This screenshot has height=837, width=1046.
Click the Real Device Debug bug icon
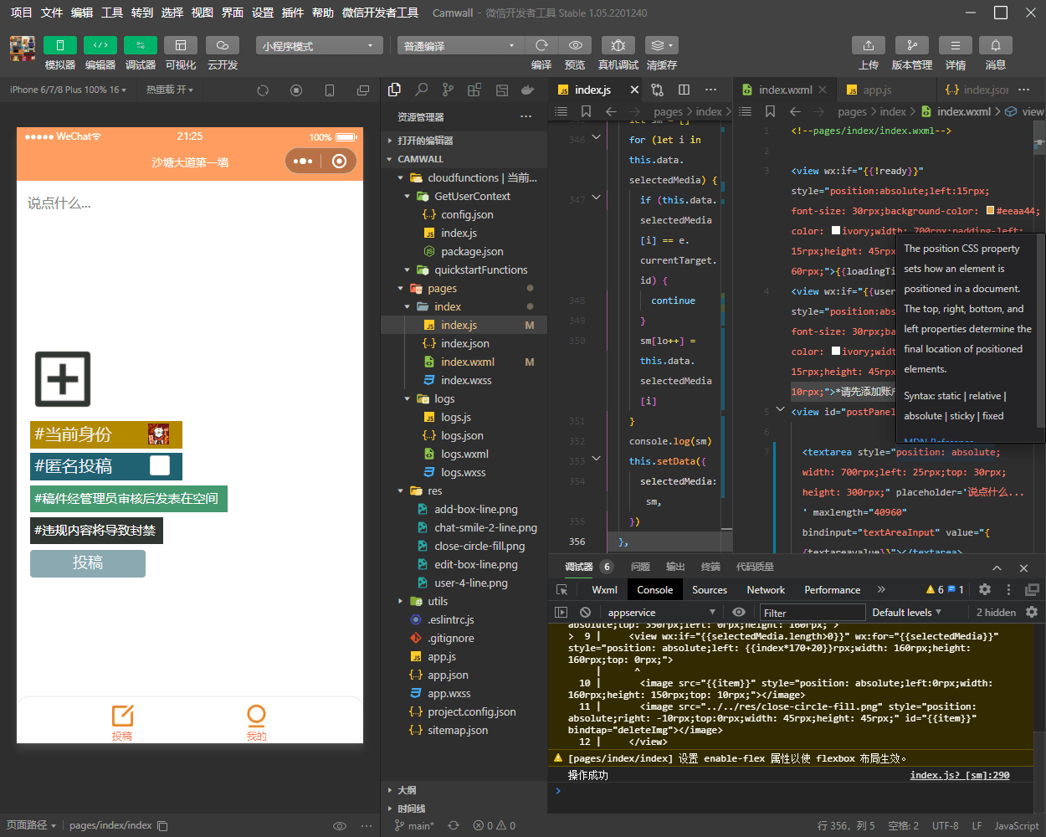tap(618, 45)
